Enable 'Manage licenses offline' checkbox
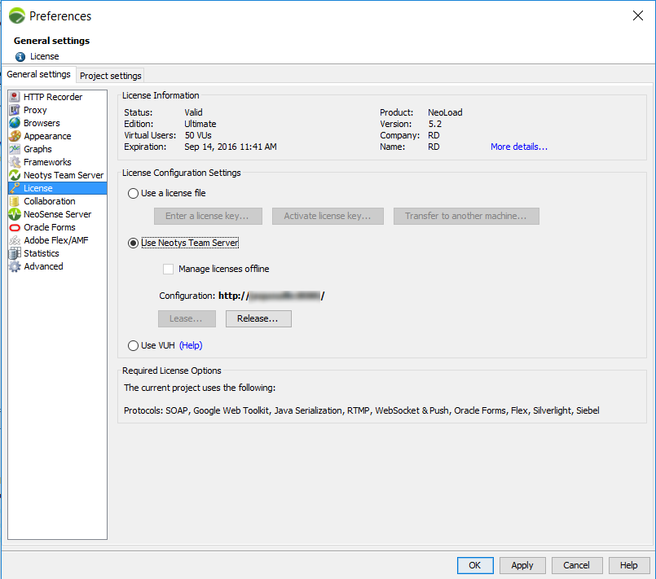 (x=169, y=269)
